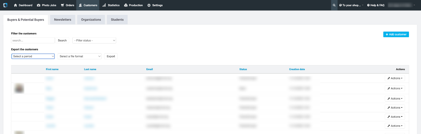The width and height of the screenshot is (421, 134).
Task: Click the Add customer button
Action: (396, 34)
